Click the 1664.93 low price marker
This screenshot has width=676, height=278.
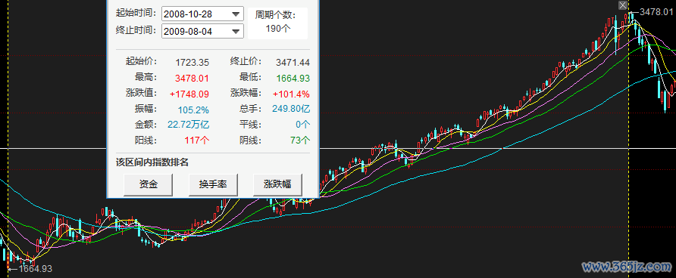coord(36,269)
